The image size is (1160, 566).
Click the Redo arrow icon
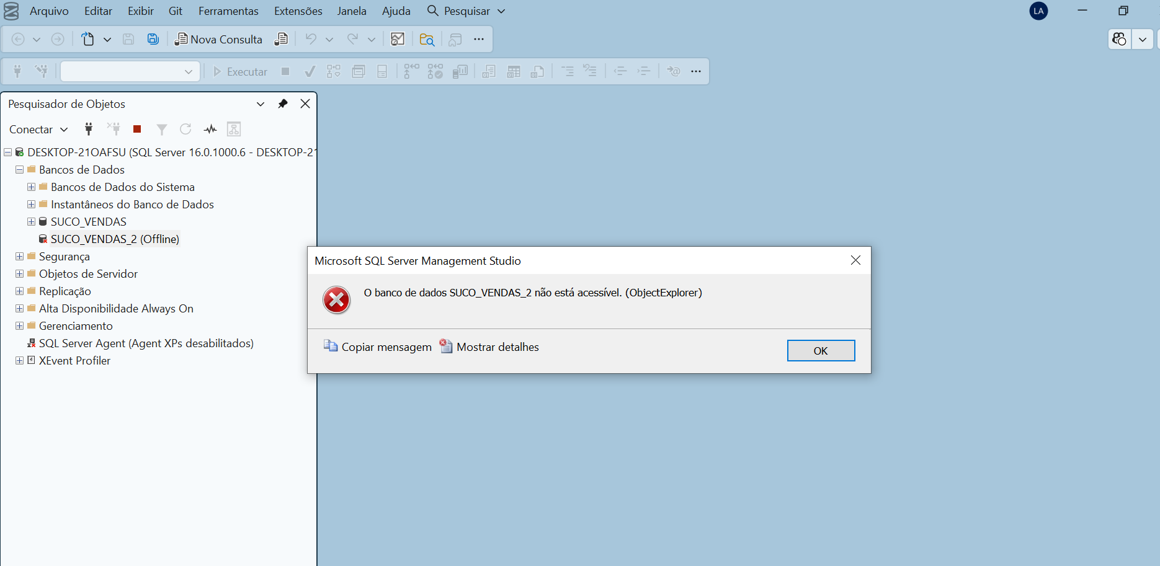[x=352, y=39]
